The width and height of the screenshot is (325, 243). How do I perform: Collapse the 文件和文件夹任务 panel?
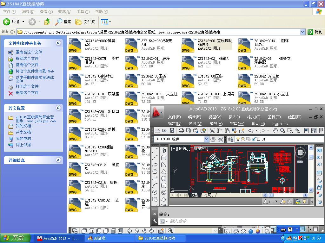tap(58, 43)
